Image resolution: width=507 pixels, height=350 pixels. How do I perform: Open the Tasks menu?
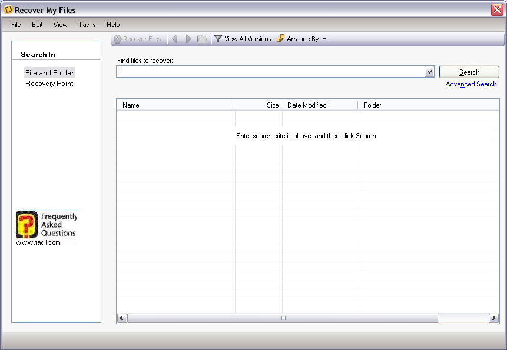click(87, 25)
